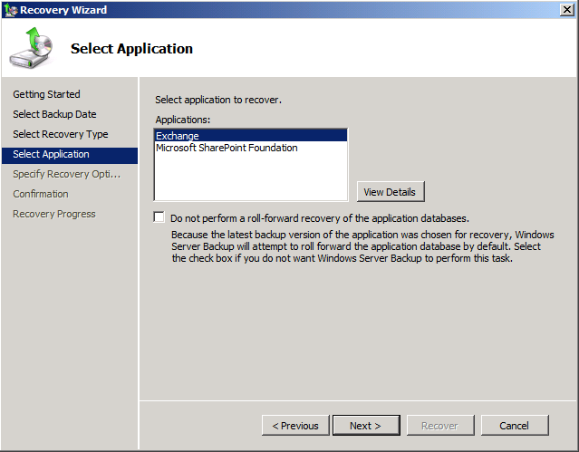The width and height of the screenshot is (579, 452).
Task: Proceed by clicking the Next button
Action: click(365, 425)
